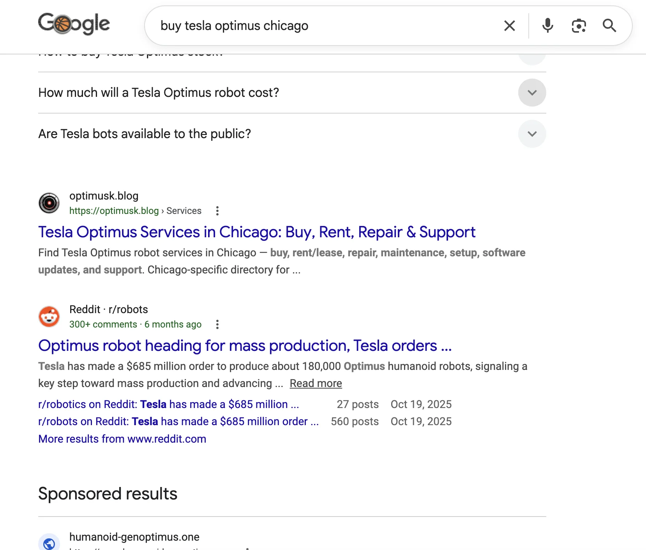This screenshot has height=550, width=646.
Task: Click '300+ comments · 6 months ago'
Action: tap(135, 324)
